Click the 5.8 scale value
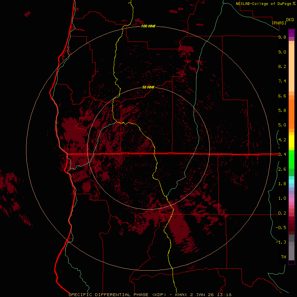Screen dimensions: 297x297 [x=282, y=111]
